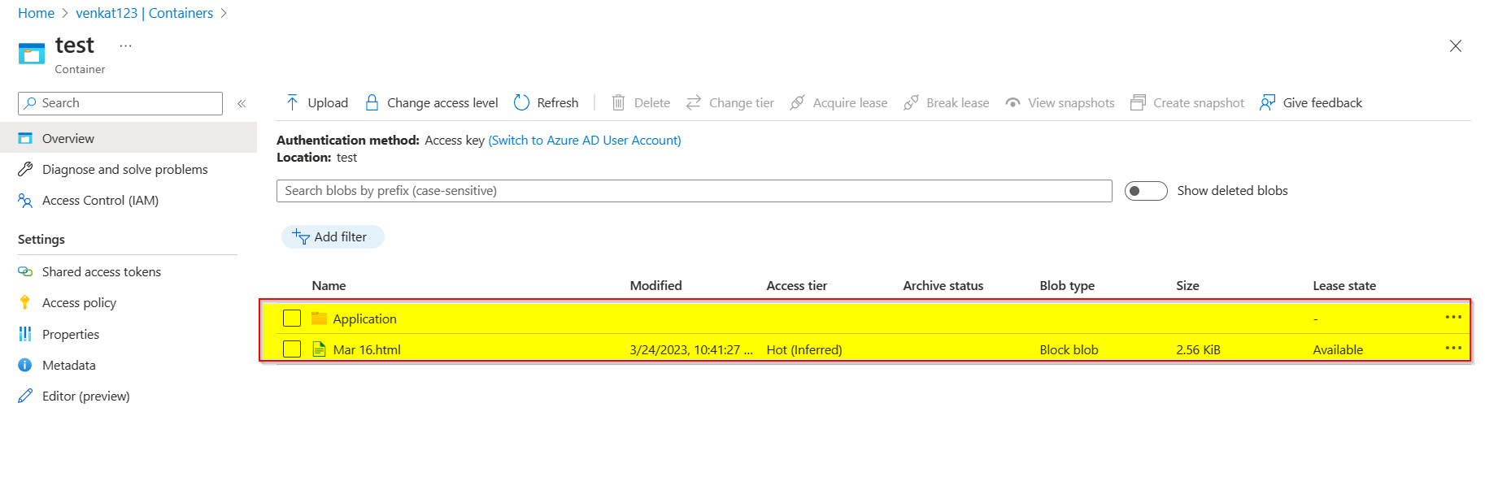Go to Home breadcrumb
1485x481 pixels.
[36, 13]
